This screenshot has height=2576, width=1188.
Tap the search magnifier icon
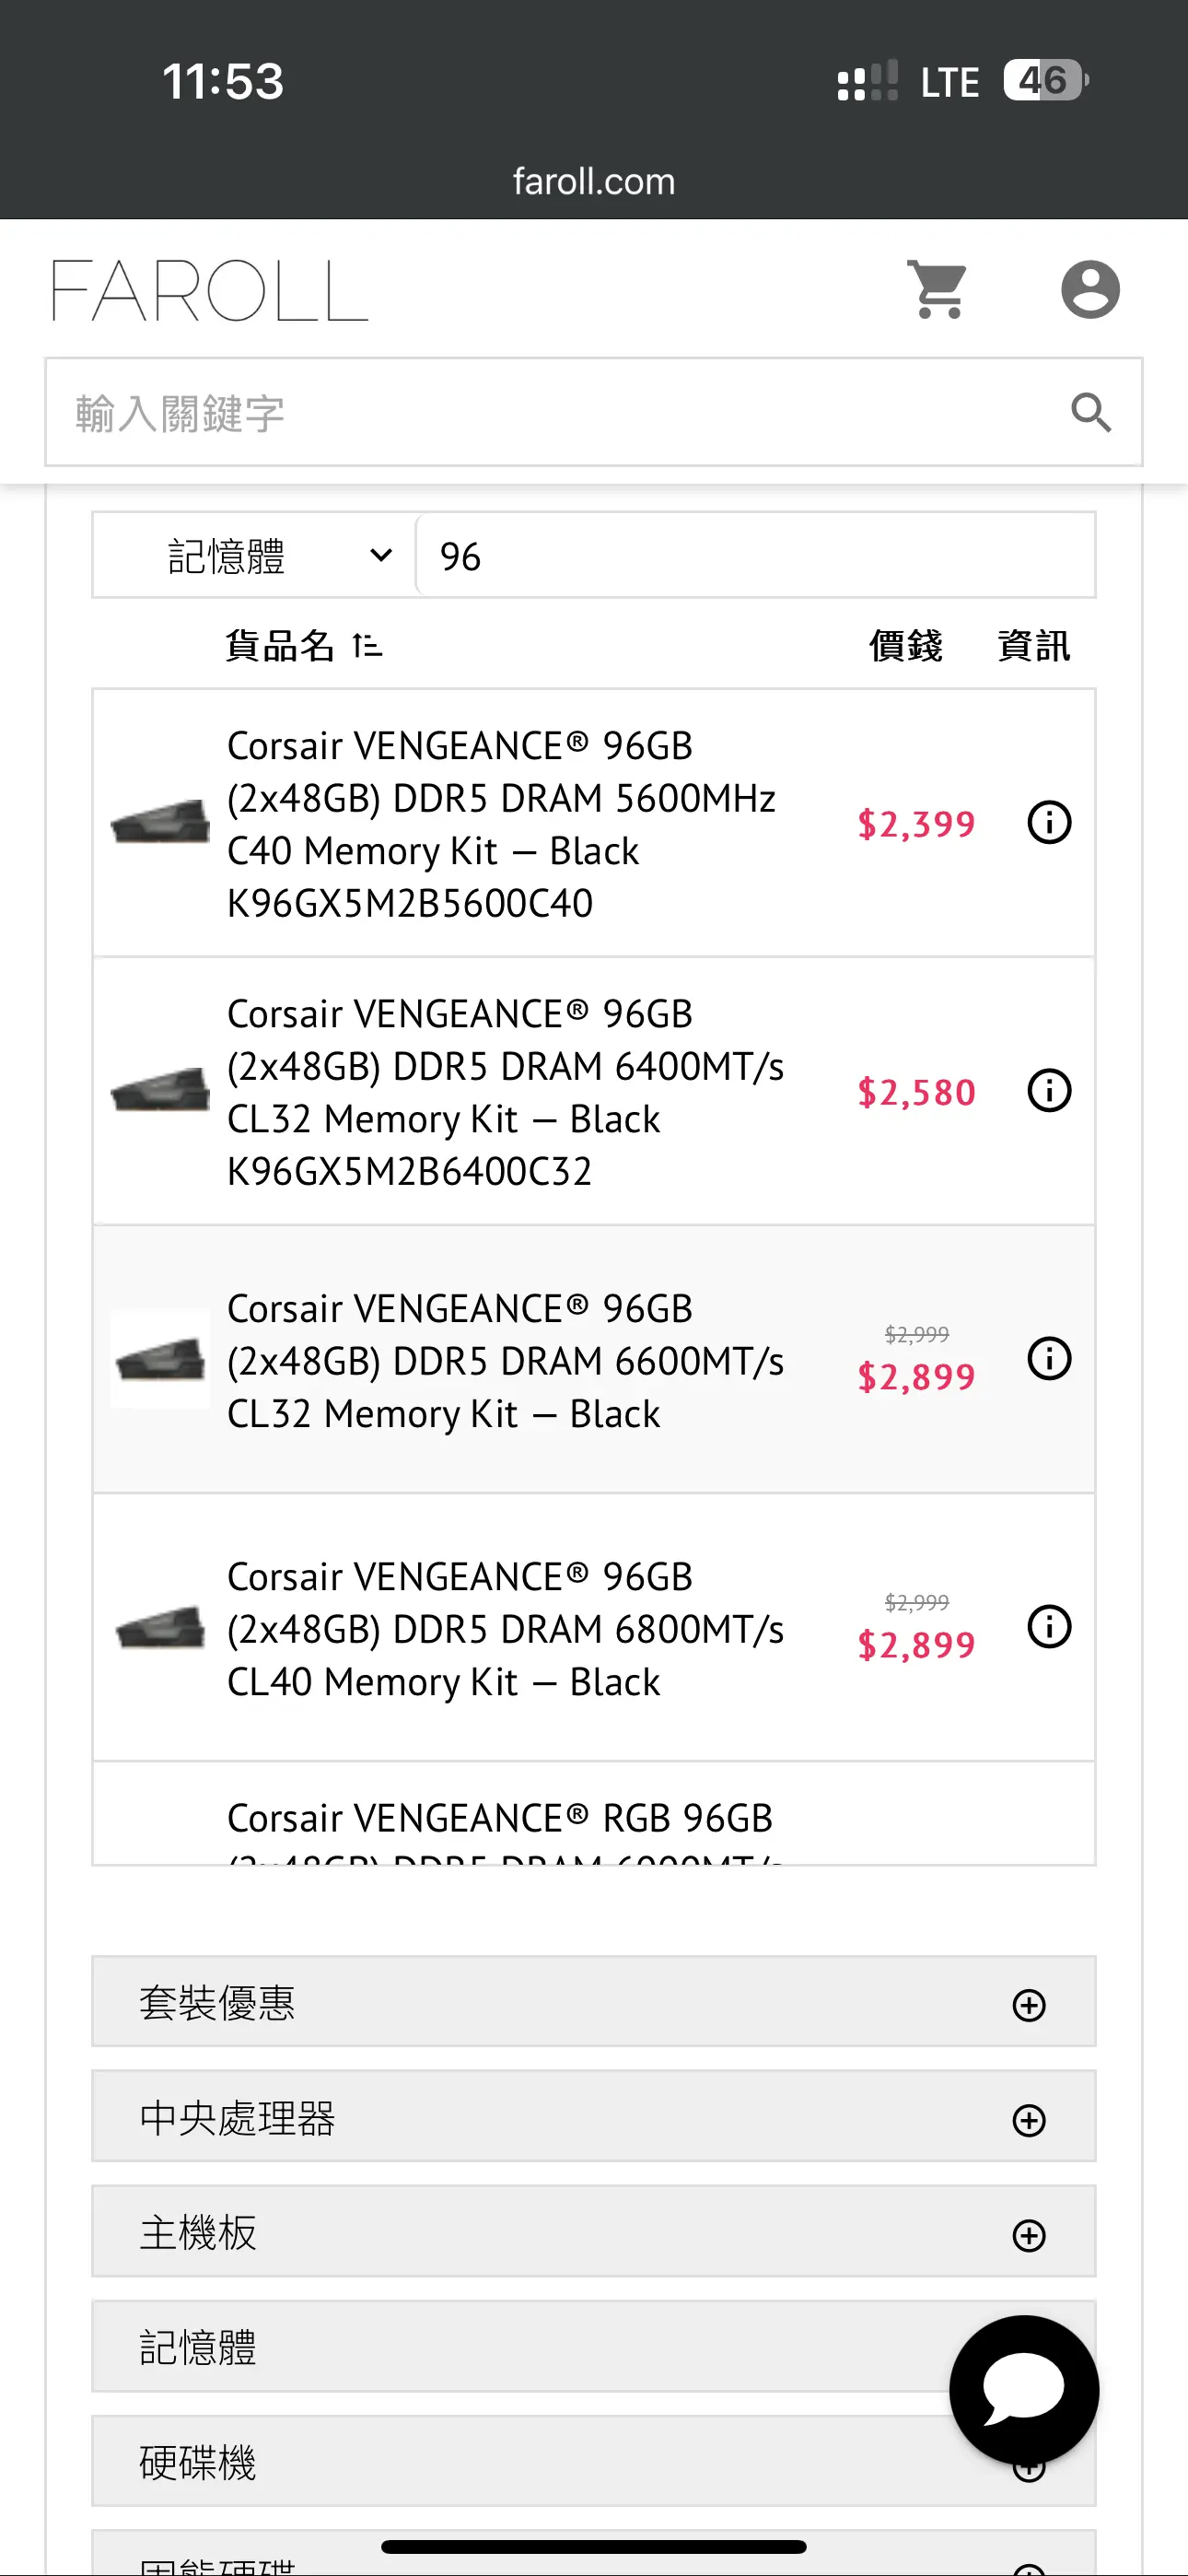coord(1091,412)
